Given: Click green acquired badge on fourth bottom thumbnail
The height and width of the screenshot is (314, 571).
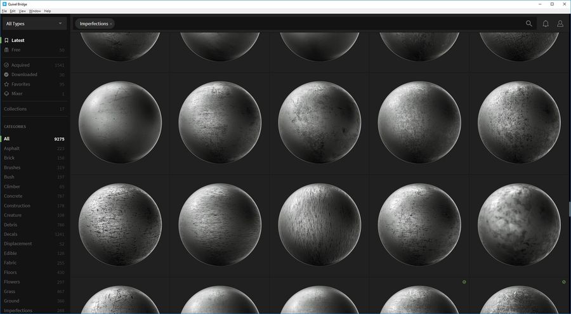Looking at the screenshot, I should pyautogui.click(x=464, y=282).
